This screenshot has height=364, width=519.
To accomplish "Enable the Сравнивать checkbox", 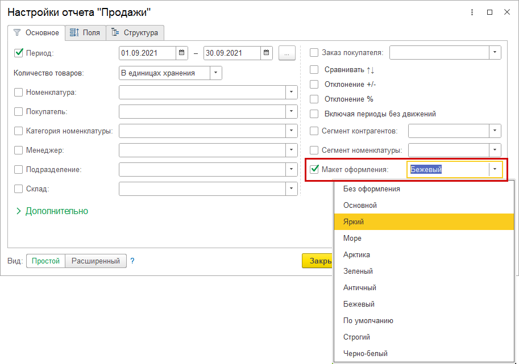I will point(314,69).
